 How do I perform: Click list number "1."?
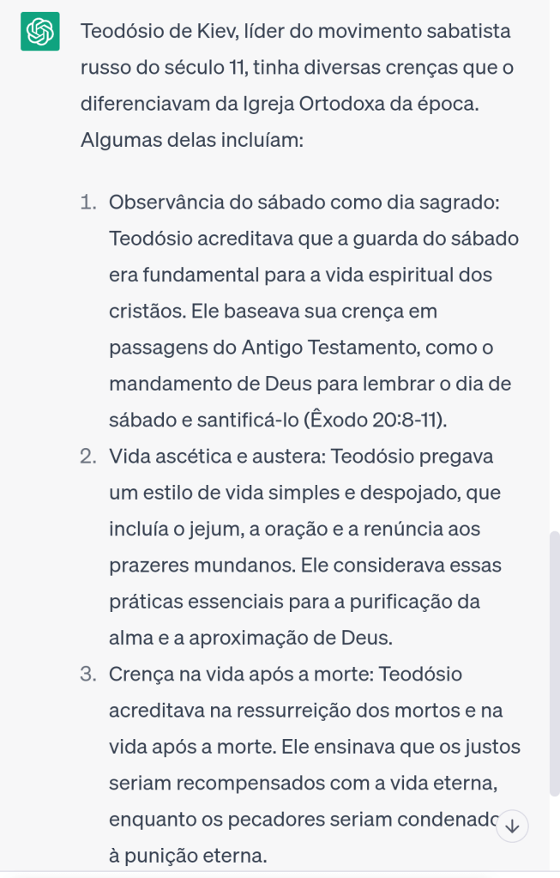tap(89, 204)
